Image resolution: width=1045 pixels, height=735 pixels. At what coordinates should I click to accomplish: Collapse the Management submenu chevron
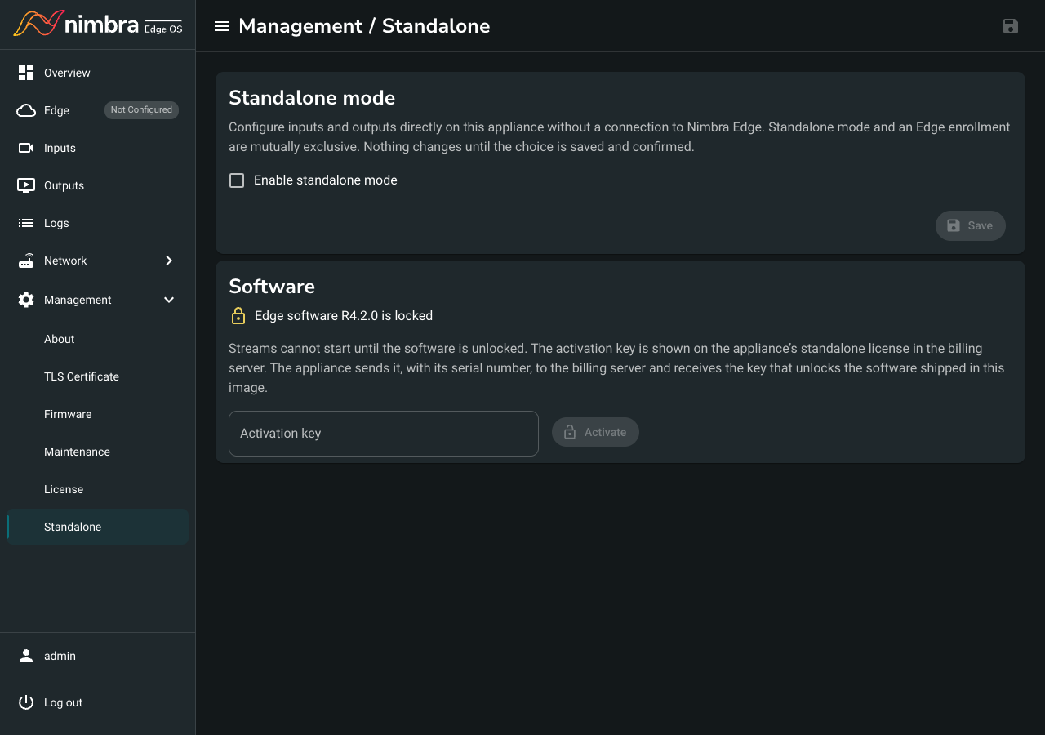[x=169, y=300]
